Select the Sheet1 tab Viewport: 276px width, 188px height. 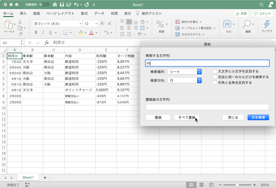pos(28,178)
